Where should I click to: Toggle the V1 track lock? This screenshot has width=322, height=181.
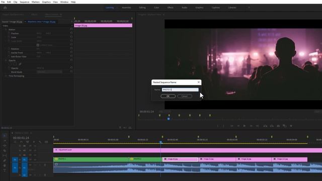20,159
